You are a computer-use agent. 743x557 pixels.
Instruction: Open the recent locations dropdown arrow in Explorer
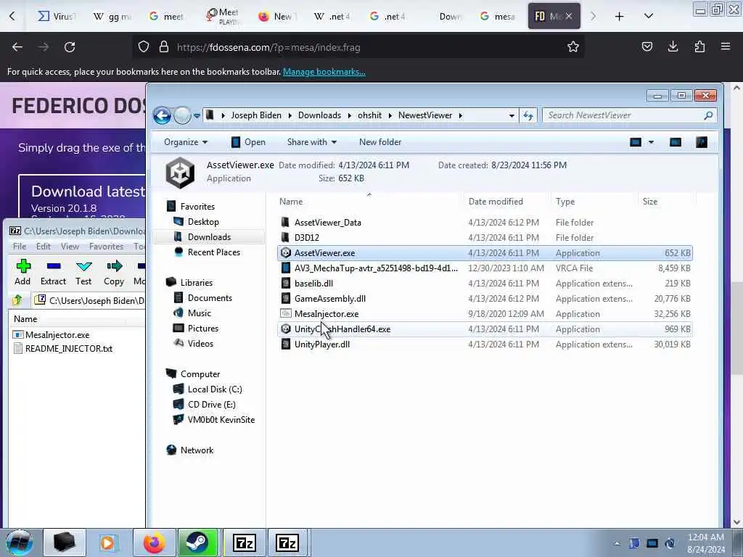coord(197,115)
